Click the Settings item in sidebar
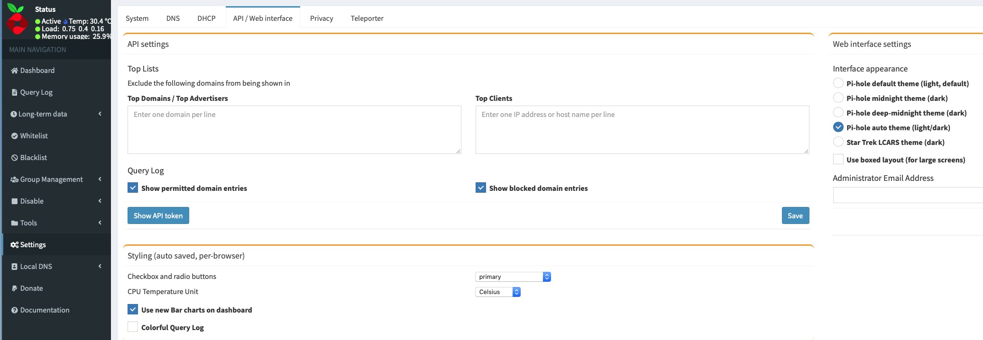This screenshot has height=340, width=983. (x=56, y=245)
